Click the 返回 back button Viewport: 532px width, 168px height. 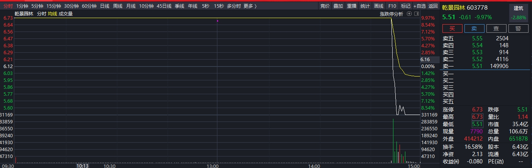[433, 6]
